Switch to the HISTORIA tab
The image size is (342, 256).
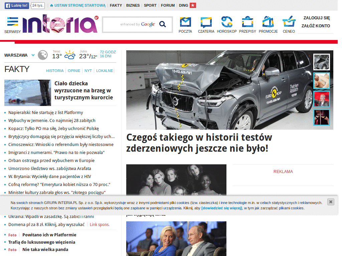click(x=55, y=71)
